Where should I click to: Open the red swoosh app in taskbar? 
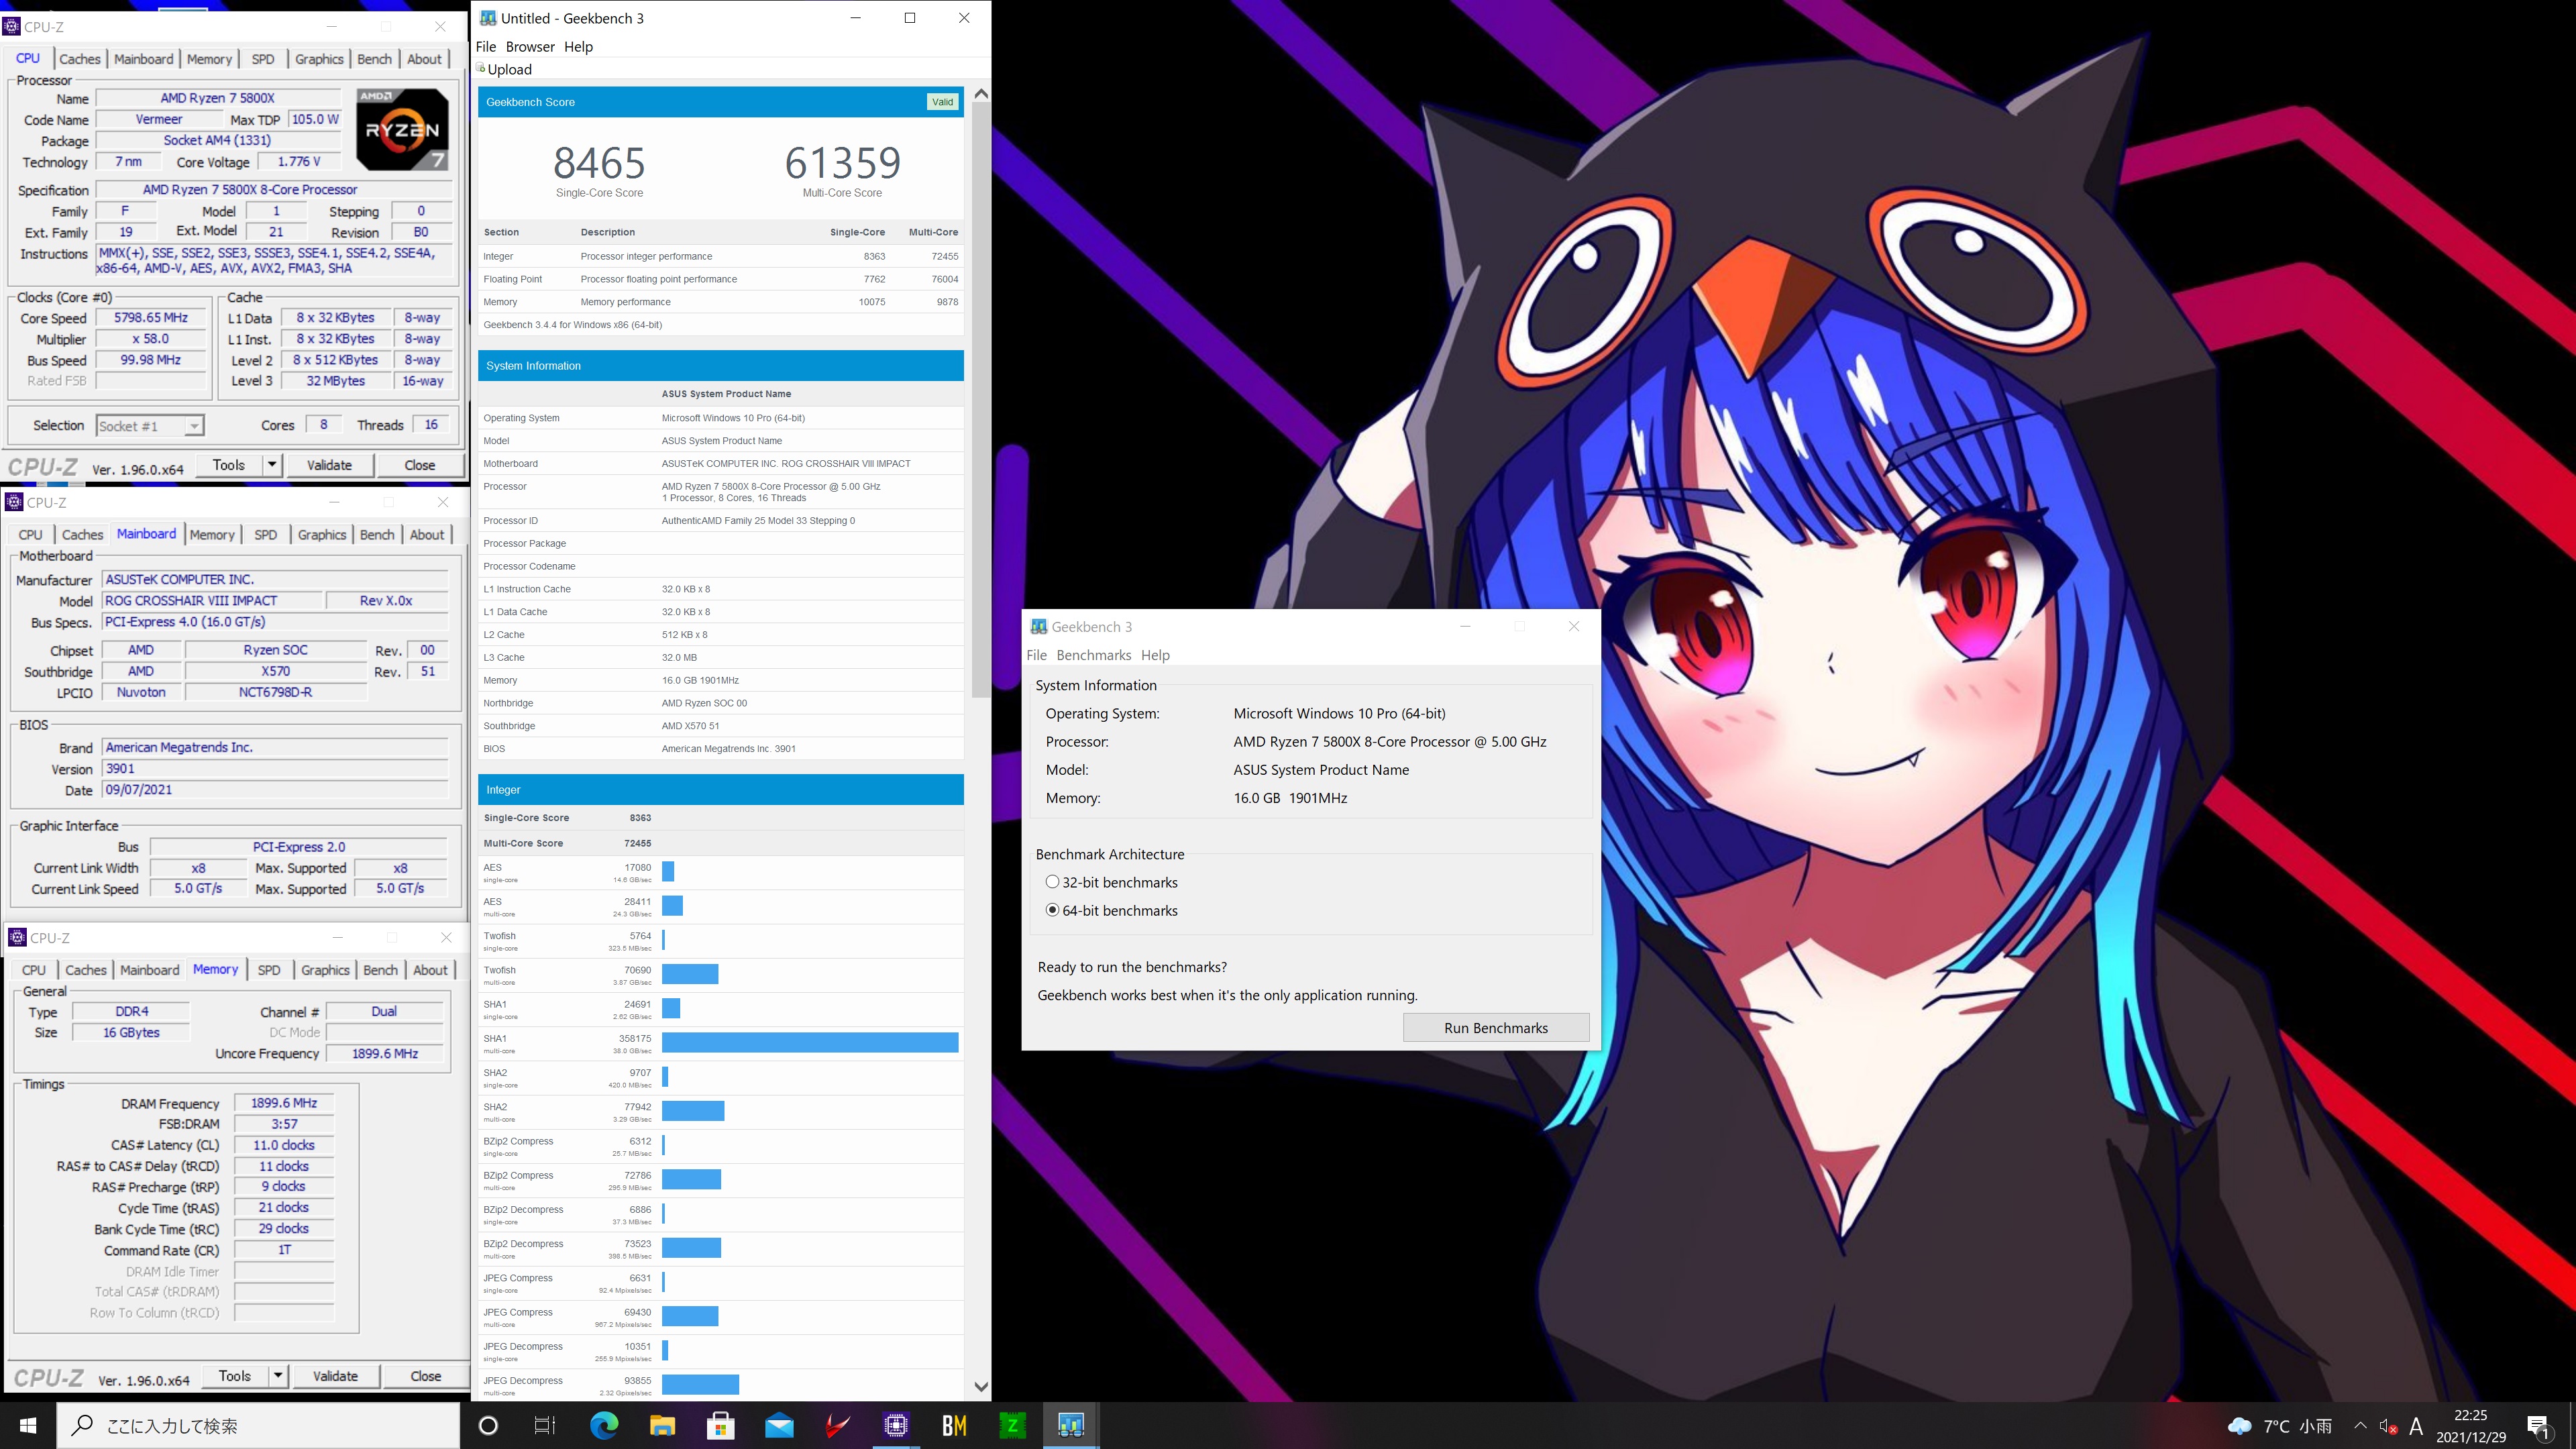pos(837,1425)
